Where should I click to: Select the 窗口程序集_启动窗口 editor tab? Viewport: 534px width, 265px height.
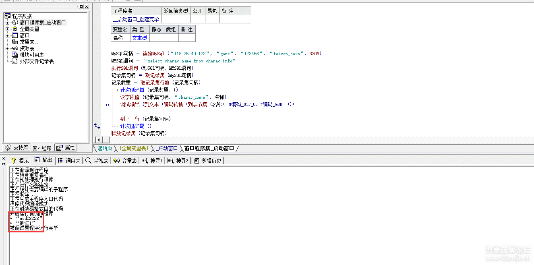[x=209, y=148]
